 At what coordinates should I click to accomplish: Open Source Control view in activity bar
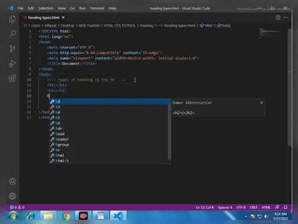(12, 49)
